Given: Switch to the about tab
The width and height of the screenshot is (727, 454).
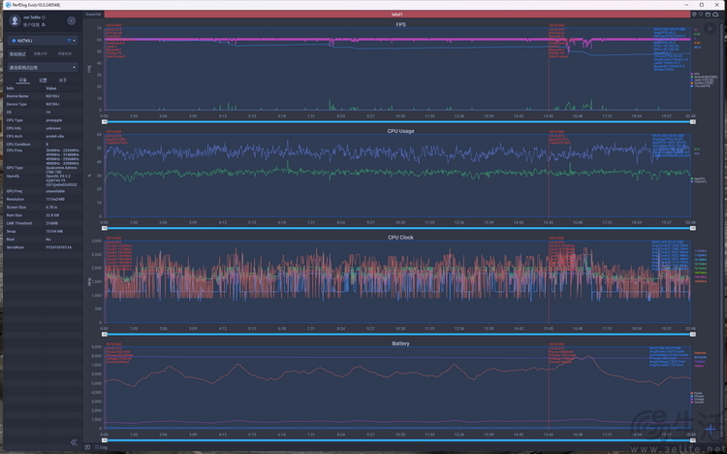Looking at the screenshot, I should coord(63,81).
